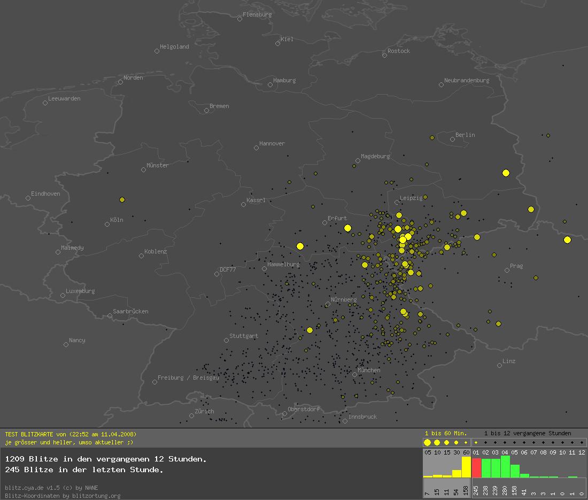Image resolution: width=588 pixels, height=500 pixels.
Task: Click the olive lightning dot near Köln
Action: pos(122,199)
